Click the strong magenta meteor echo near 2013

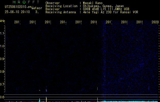pyautogui.click(x=46, y=90)
